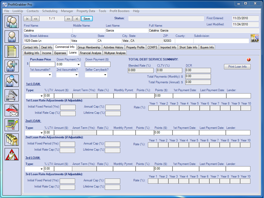Click the ProfitGrabber Pro title bar logo
Image resolution: width=264 pixels, height=198 pixels.
[x=4, y=4]
